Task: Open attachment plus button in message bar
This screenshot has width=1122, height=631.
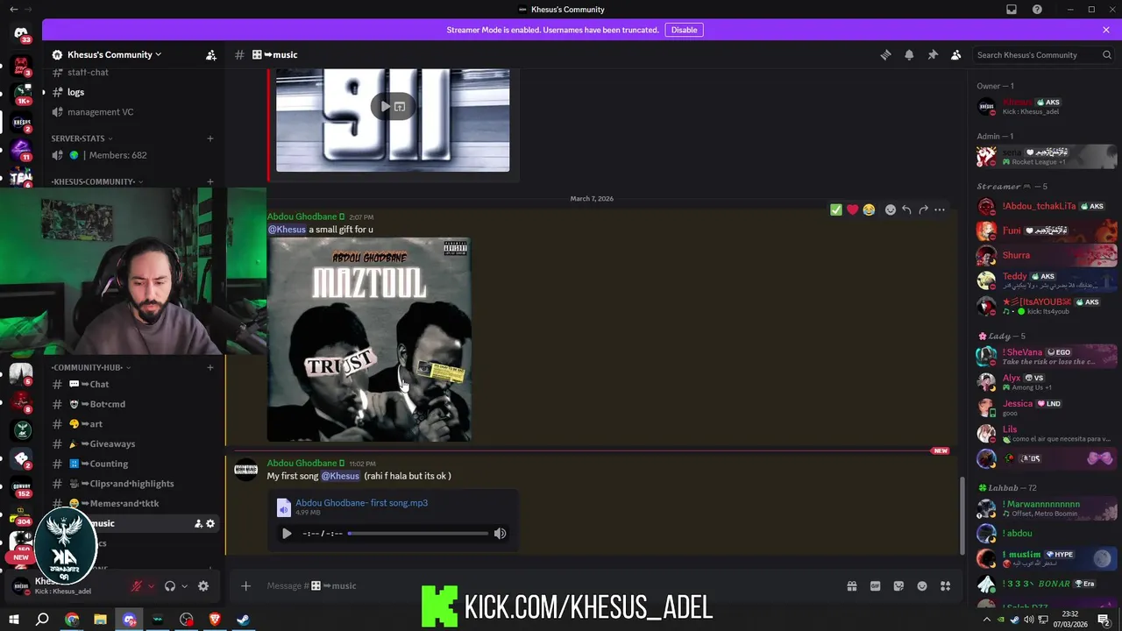Action: click(x=246, y=586)
